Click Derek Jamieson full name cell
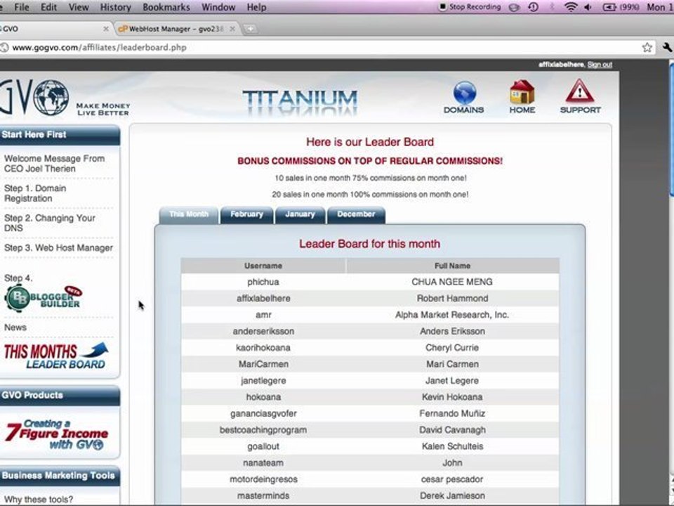The width and height of the screenshot is (674, 506). pyautogui.click(x=452, y=495)
